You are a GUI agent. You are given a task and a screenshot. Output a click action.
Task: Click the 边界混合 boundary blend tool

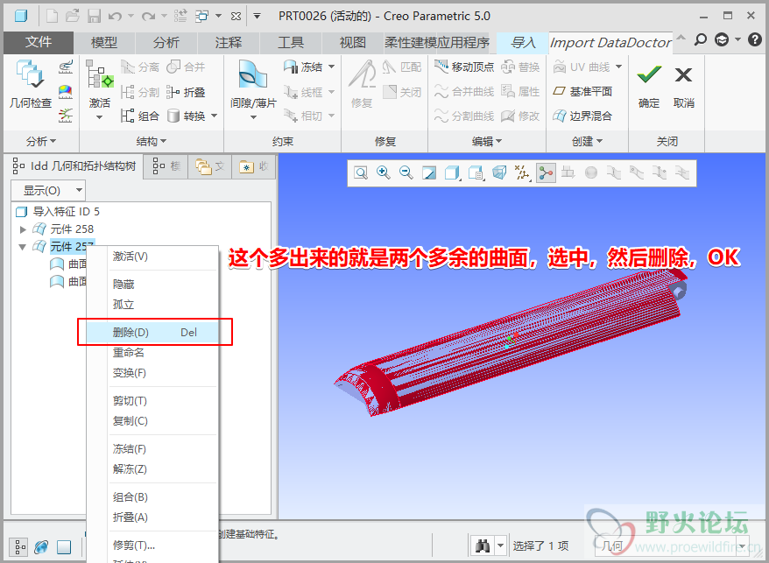click(582, 116)
